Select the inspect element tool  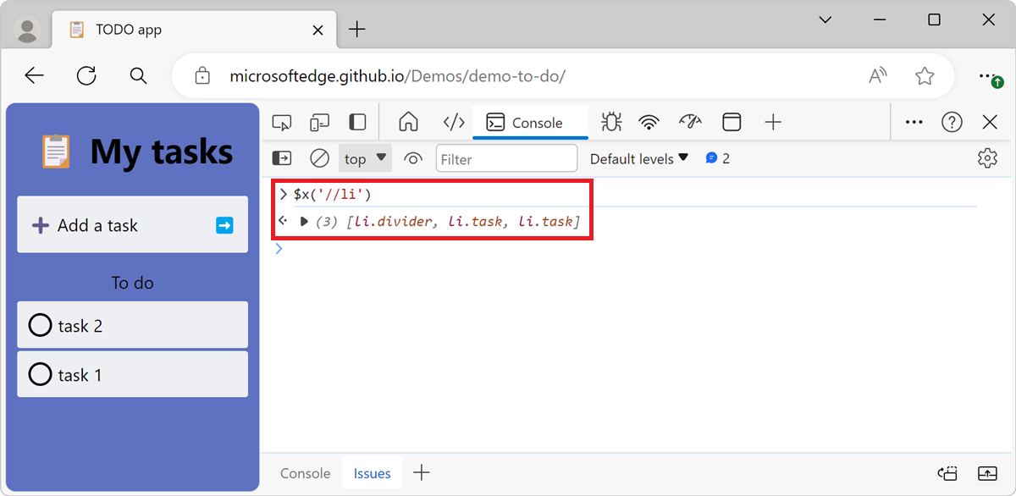click(x=282, y=122)
